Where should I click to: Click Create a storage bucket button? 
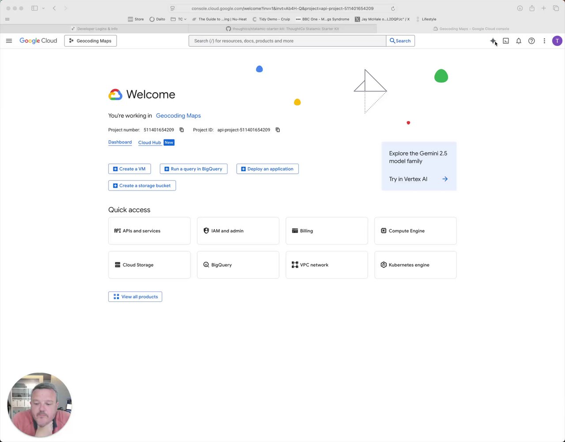tap(142, 186)
